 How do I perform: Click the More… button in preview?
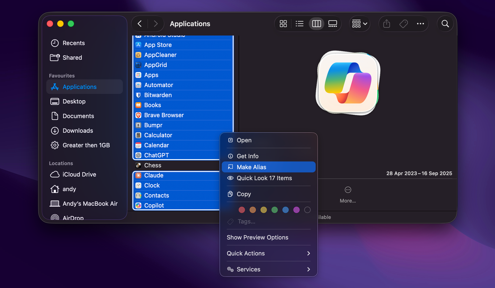coord(348,194)
